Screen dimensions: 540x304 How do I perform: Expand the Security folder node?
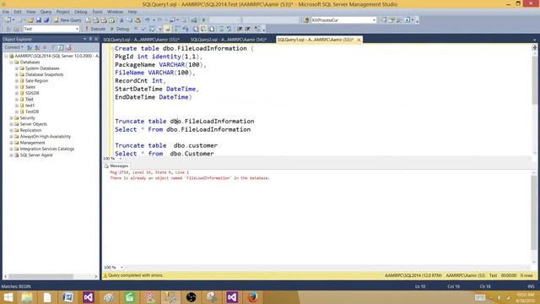[11, 118]
